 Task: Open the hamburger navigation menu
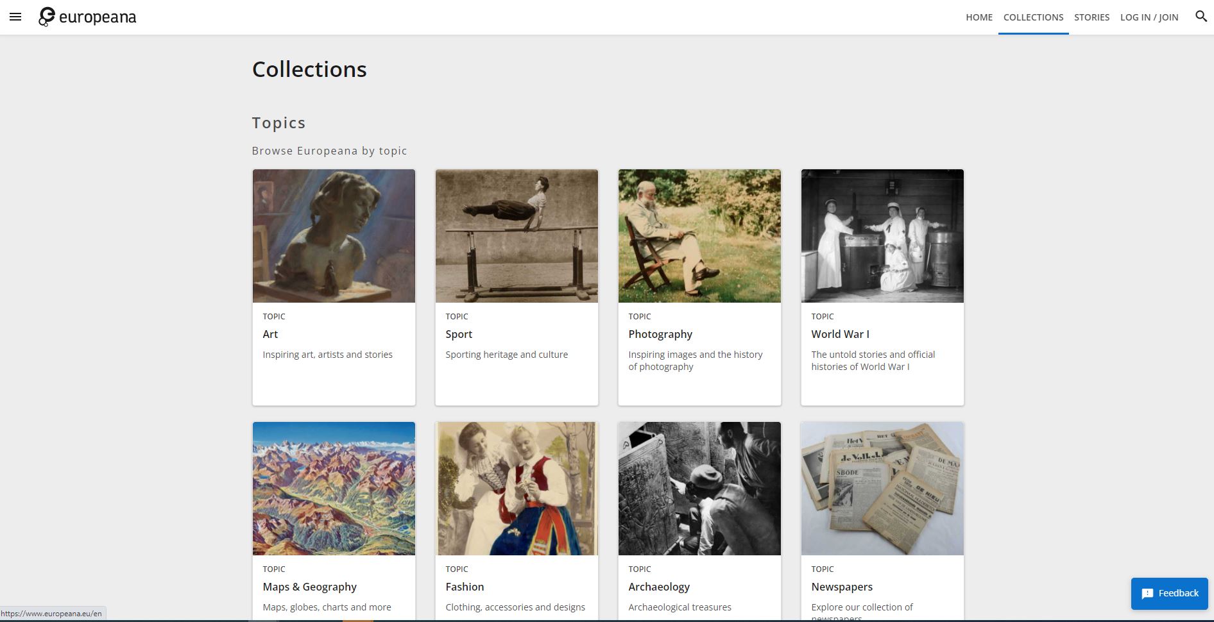point(15,17)
